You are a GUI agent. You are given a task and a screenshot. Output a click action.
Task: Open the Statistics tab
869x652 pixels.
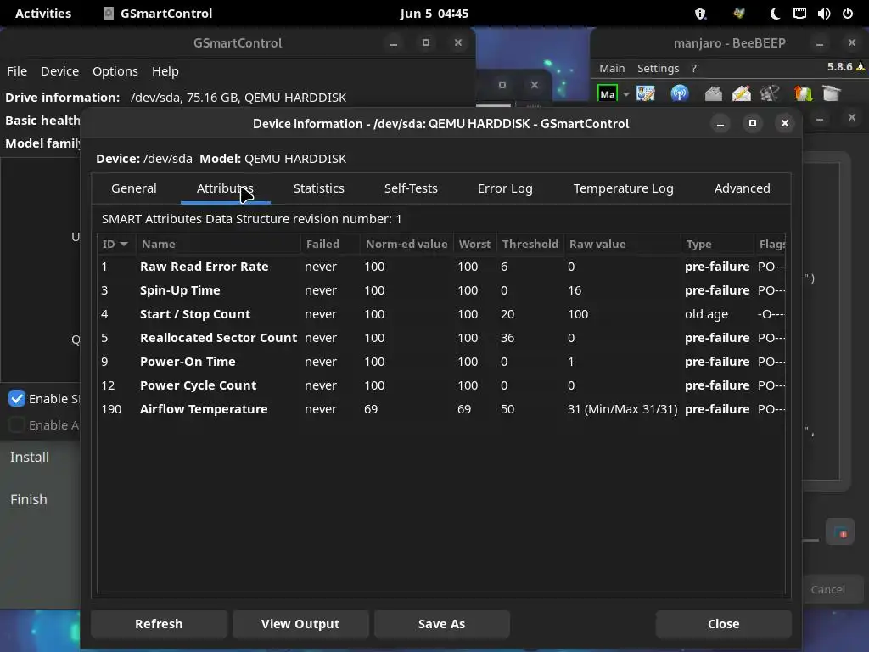tap(319, 188)
